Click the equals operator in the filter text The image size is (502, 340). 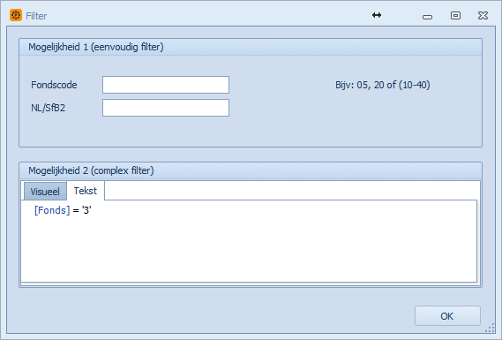click(x=76, y=210)
